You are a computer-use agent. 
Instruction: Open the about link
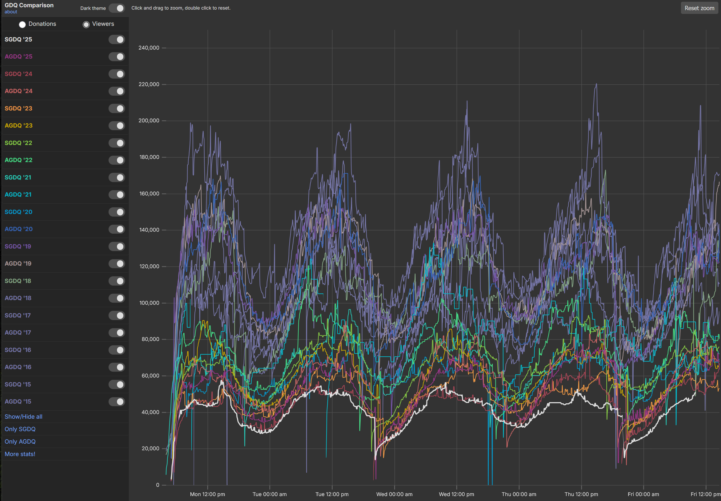point(11,12)
